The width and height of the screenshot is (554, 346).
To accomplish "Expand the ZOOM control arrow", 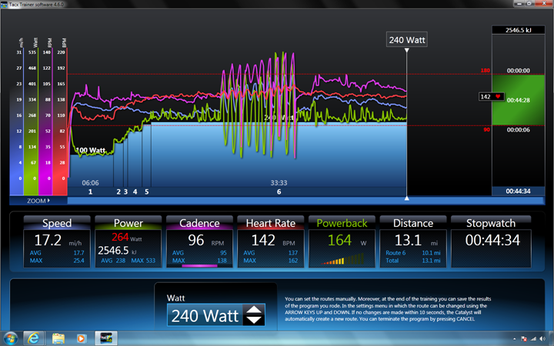I will 48,201.
